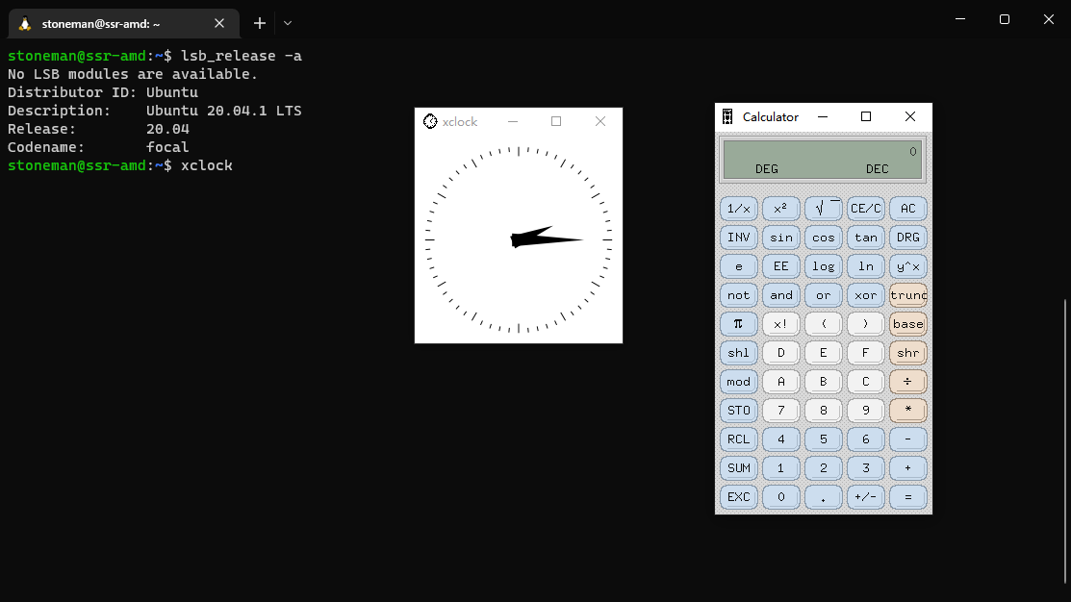Click the RCL recall button
Image resolution: width=1071 pixels, height=602 pixels.
pyautogui.click(x=738, y=439)
